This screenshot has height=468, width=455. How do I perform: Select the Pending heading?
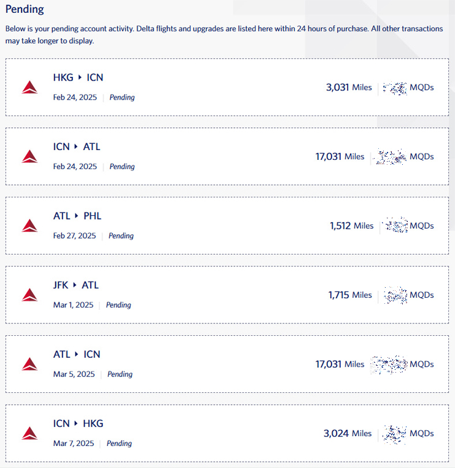pyautogui.click(x=25, y=9)
